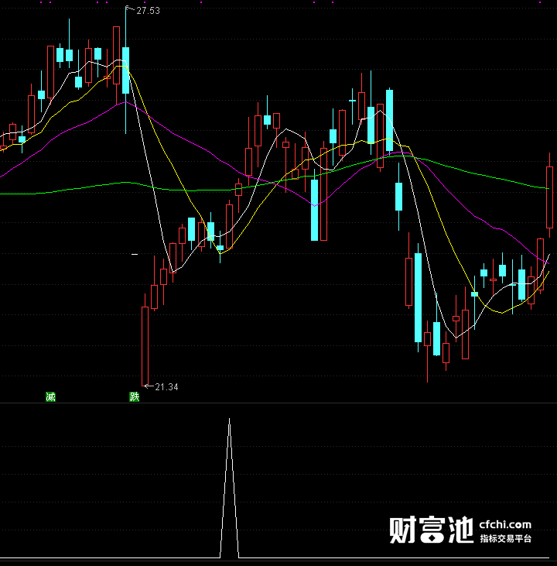The height and width of the screenshot is (566, 557).
Task: Click the cyan candlestick at 27.53 high
Action: [x=125, y=70]
